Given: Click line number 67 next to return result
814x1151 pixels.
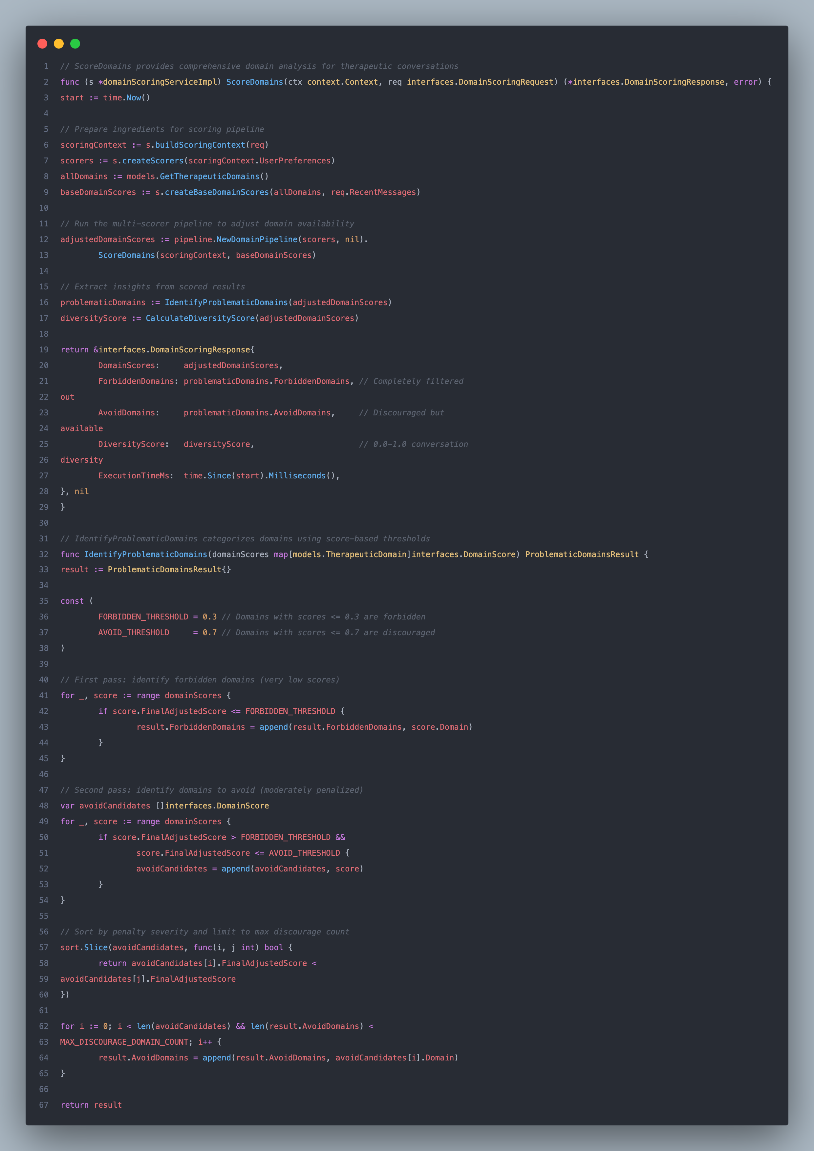Looking at the screenshot, I should point(43,1105).
